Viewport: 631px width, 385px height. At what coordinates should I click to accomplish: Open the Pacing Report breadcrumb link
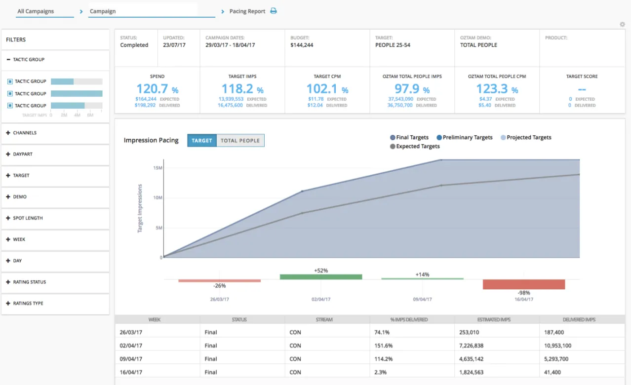247,11
